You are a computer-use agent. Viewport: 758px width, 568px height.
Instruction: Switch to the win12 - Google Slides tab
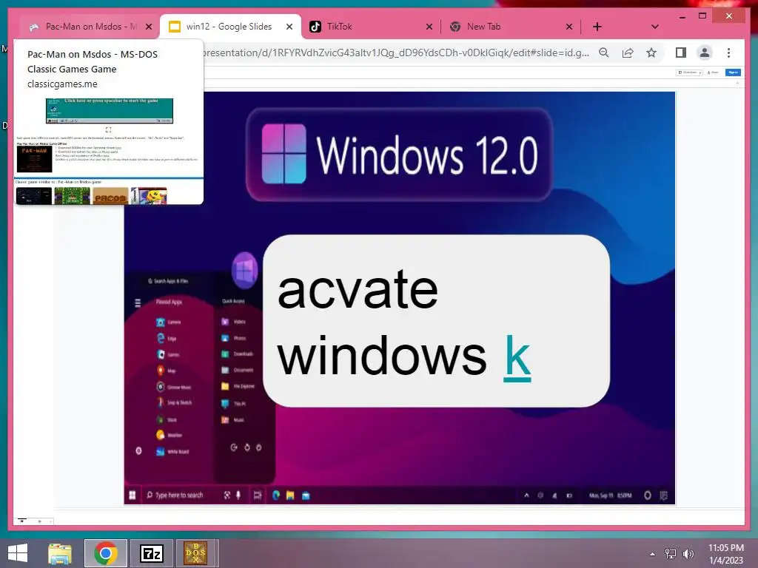pos(230,27)
